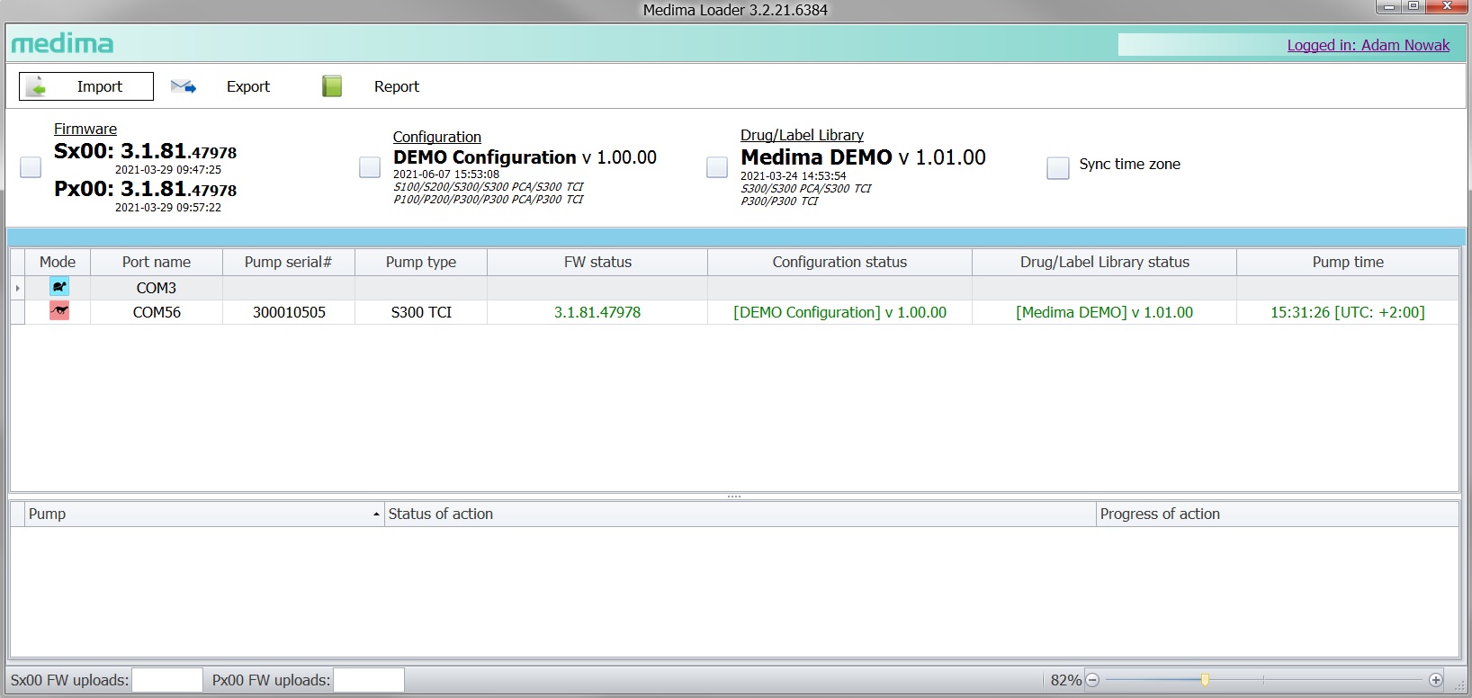Select the COM3 port cell
The image size is (1472, 698).
[x=157, y=288]
